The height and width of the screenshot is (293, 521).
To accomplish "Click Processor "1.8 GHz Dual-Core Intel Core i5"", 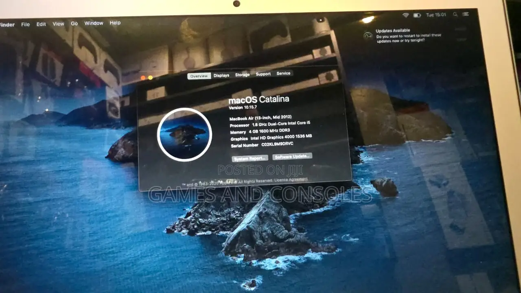I will pyautogui.click(x=281, y=124).
